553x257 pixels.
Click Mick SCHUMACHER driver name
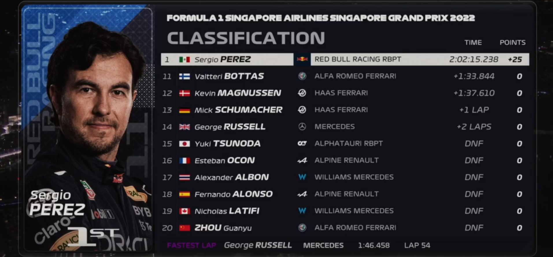(238, 110)
